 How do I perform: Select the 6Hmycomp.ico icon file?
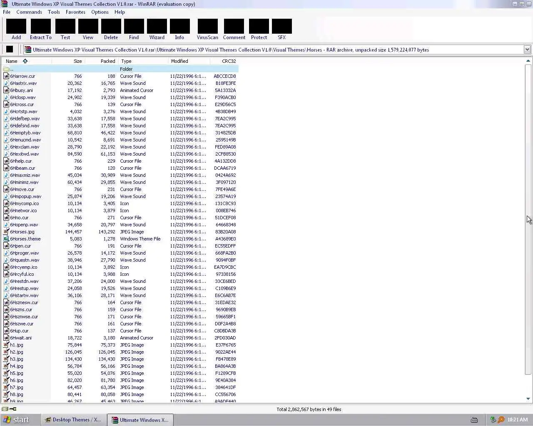click(x=6, y=203)
